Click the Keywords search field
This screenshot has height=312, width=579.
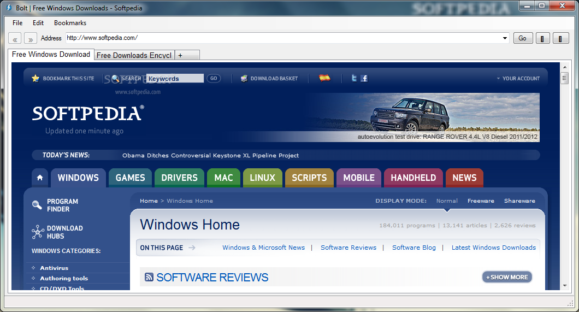click(175, 78)
